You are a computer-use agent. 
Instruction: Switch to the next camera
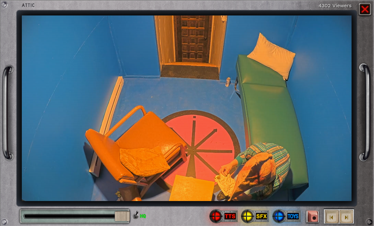click(346, 217)
